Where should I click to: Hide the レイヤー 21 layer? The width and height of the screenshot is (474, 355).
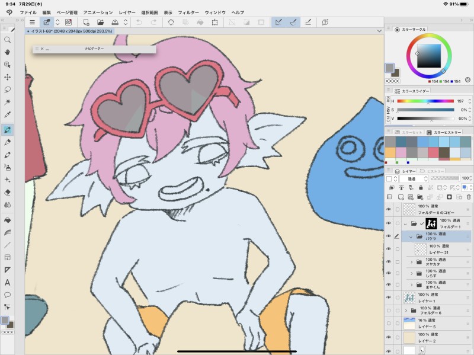tap(389, 249)
